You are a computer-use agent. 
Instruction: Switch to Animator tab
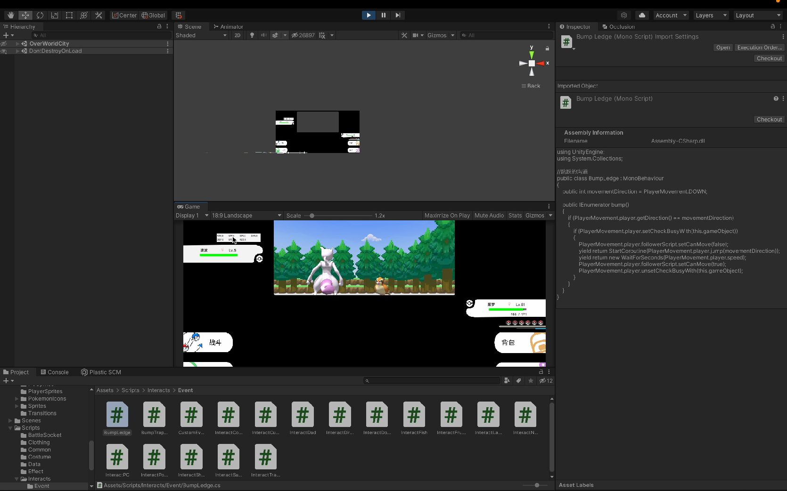pos(229,26)
